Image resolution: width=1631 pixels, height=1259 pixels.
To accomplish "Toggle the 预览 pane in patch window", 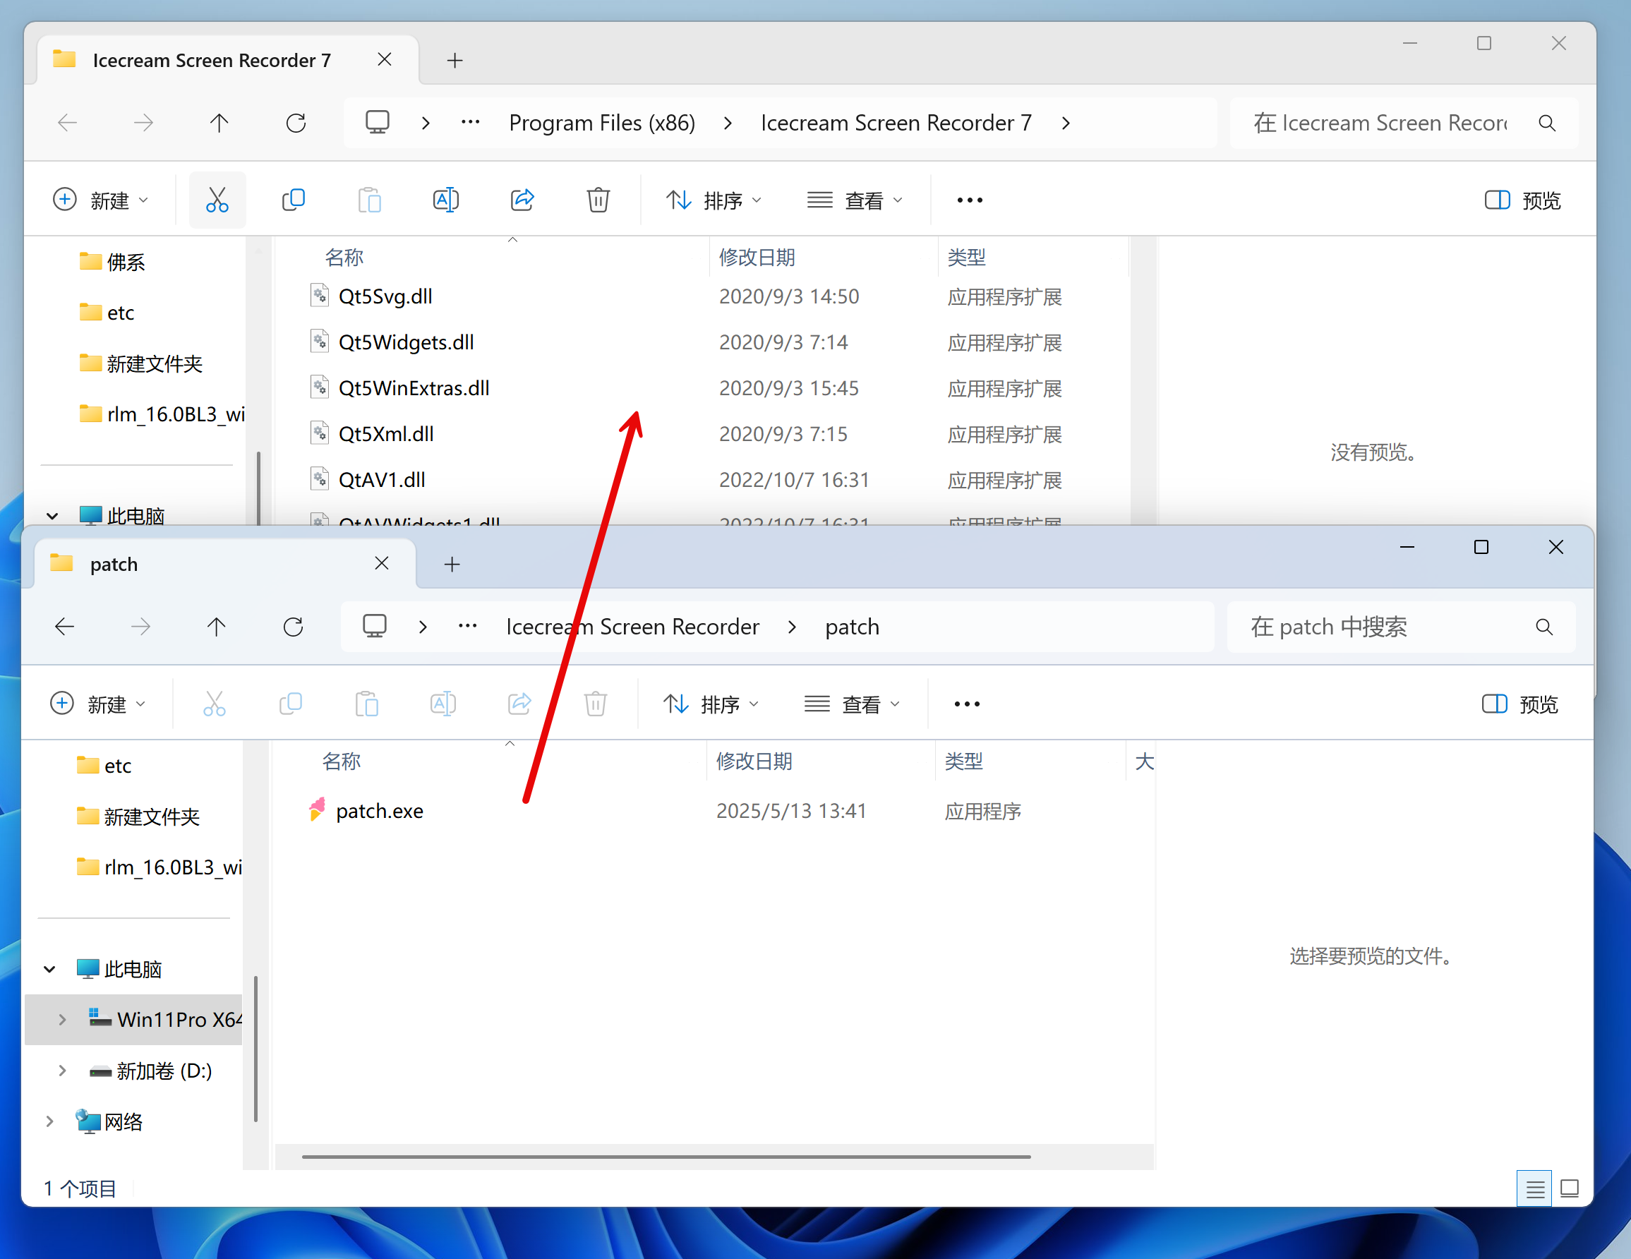I will [x=1519, y=704].
